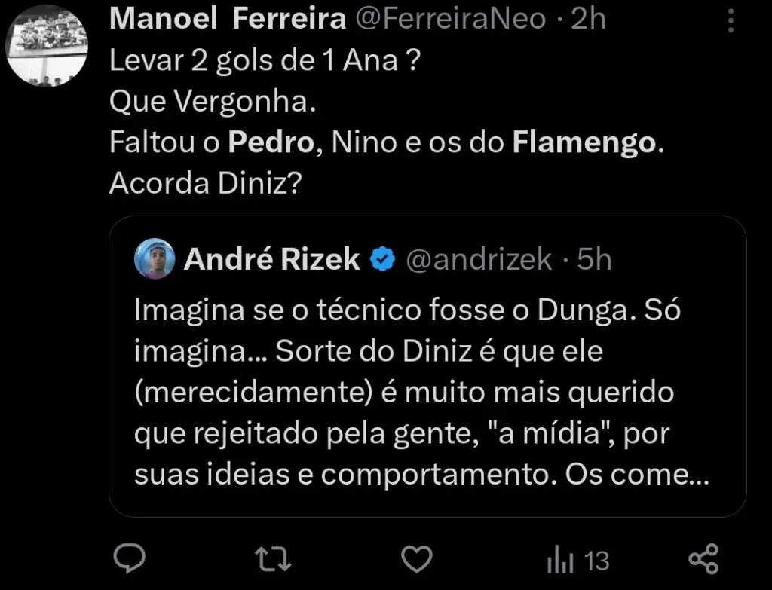
Task: Share the tweet via the share icon
Action: (x=704, y=559)
